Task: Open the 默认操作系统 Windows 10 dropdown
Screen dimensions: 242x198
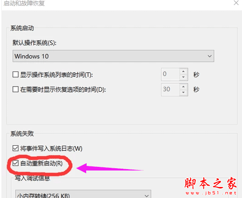Action: [x=113, y=56]
